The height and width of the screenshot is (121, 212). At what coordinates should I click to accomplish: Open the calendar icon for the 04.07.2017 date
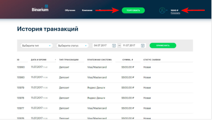(114, 46)
